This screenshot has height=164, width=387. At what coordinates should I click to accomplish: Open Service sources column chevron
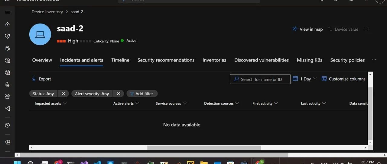pos(184,103)
